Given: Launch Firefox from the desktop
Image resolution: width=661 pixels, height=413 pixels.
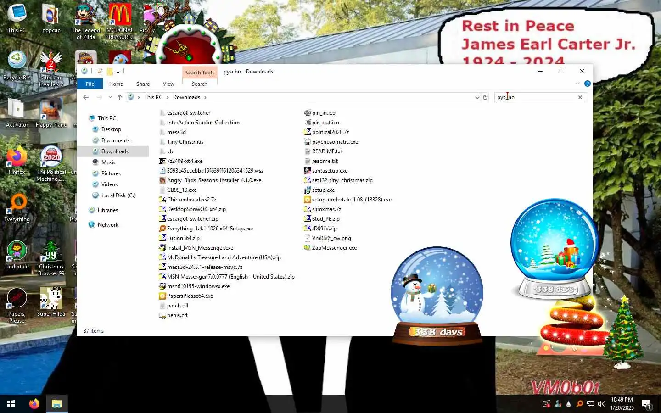Looking at the screenshot, I should pos(17,160).
